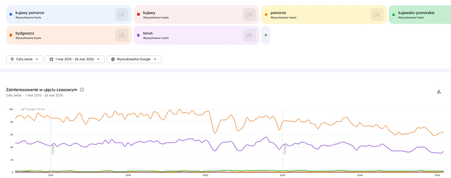Click search-explore icon on kujawy card
Image resolution: width=451 pixels, height=178 pixels.
[x=249, y=15]
